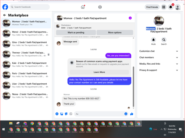Expand Media, files and links section
The width and height of the screenshot is (185, 138).
[x=159, y=64]
